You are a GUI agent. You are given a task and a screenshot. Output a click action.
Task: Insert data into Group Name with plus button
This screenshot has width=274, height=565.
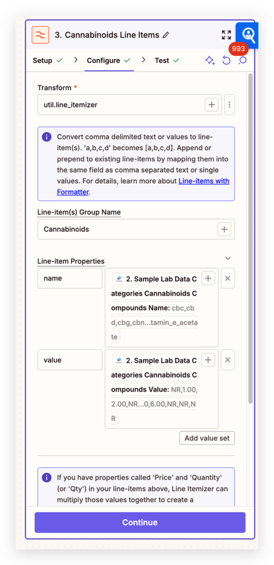(224, 229)
